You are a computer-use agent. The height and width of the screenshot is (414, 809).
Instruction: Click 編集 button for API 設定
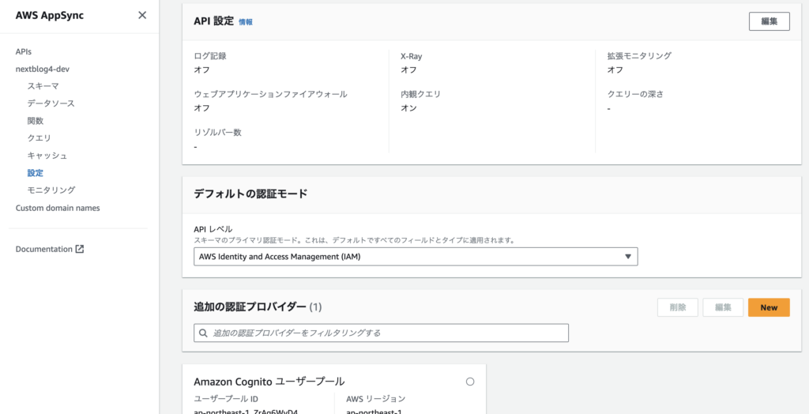[x=769, y=21]
